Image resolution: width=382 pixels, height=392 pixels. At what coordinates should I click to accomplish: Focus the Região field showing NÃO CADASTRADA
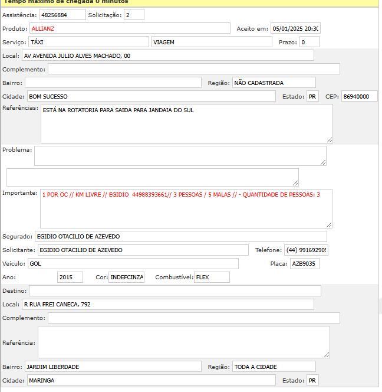click(274, 83)
